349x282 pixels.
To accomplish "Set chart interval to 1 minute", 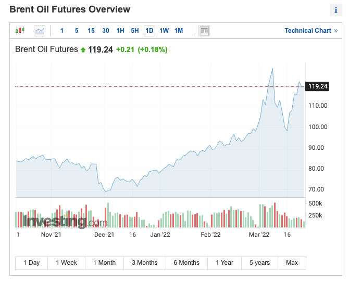I will 62,31.
